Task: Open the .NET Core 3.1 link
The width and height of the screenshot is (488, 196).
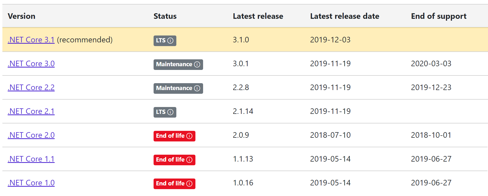Action: 31,40
